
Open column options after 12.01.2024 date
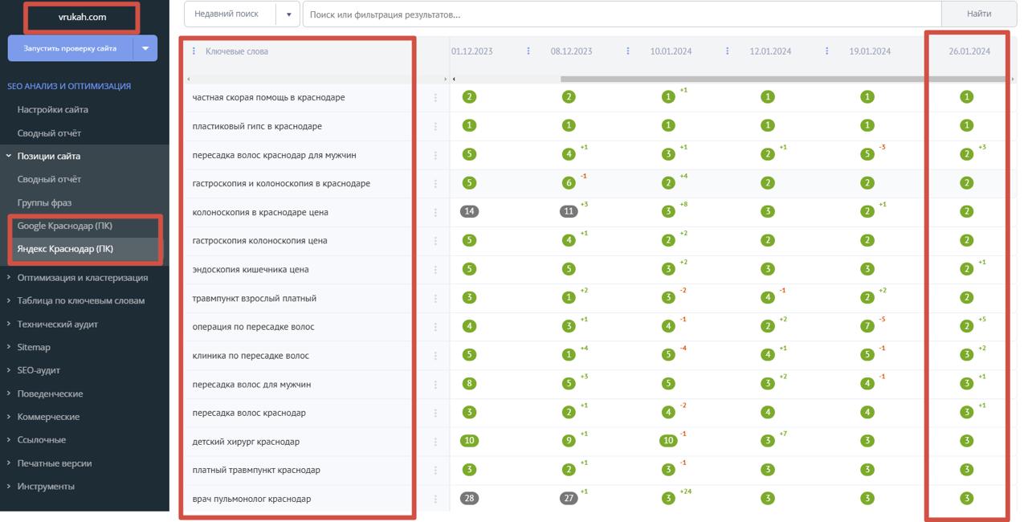(826, 51)
